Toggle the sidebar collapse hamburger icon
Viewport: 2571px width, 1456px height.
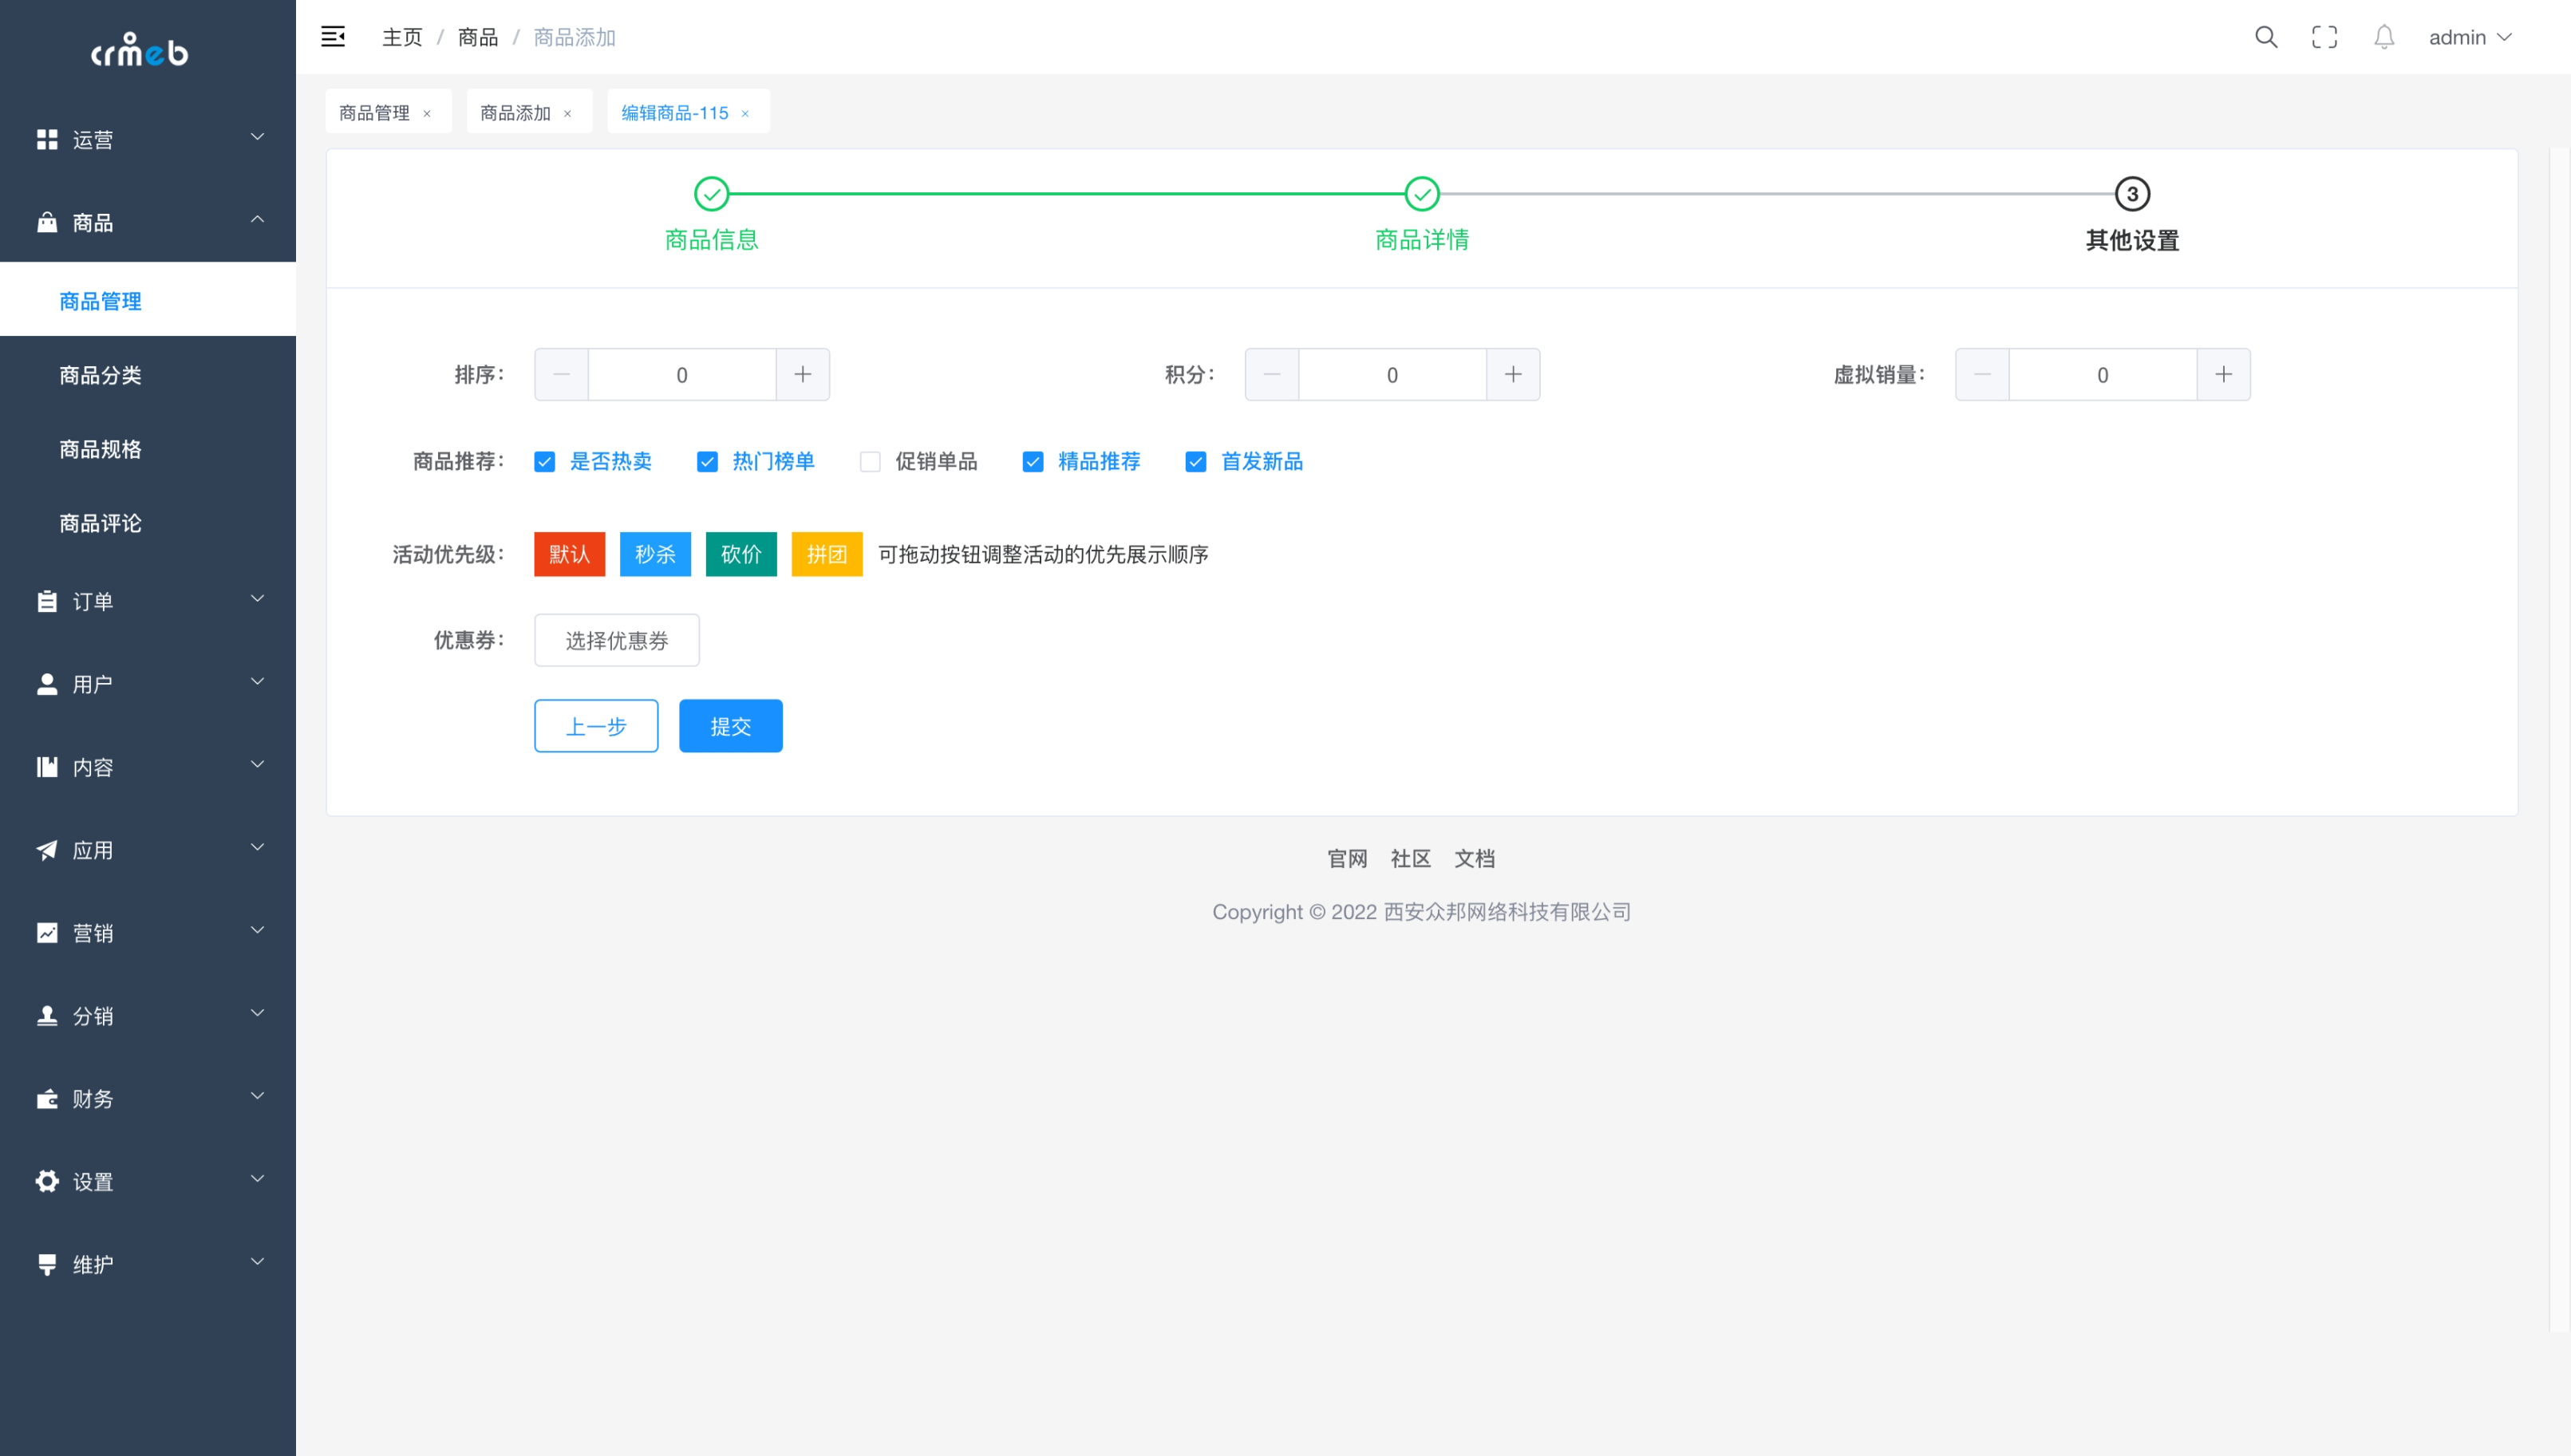pos(333,37)
